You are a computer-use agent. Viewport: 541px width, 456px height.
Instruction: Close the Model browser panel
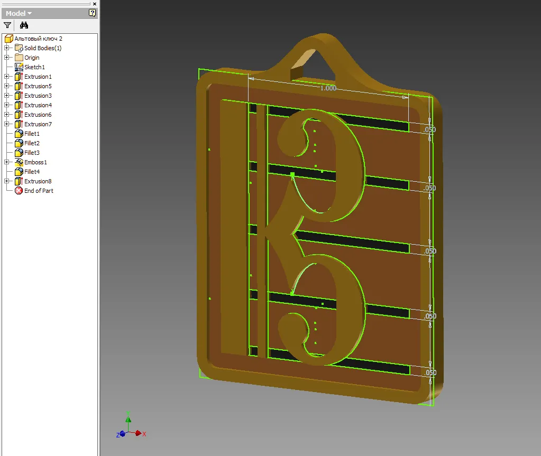(95, 4)
